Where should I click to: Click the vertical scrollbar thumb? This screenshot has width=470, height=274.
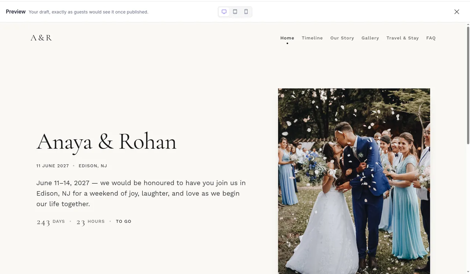coord(468,85)
